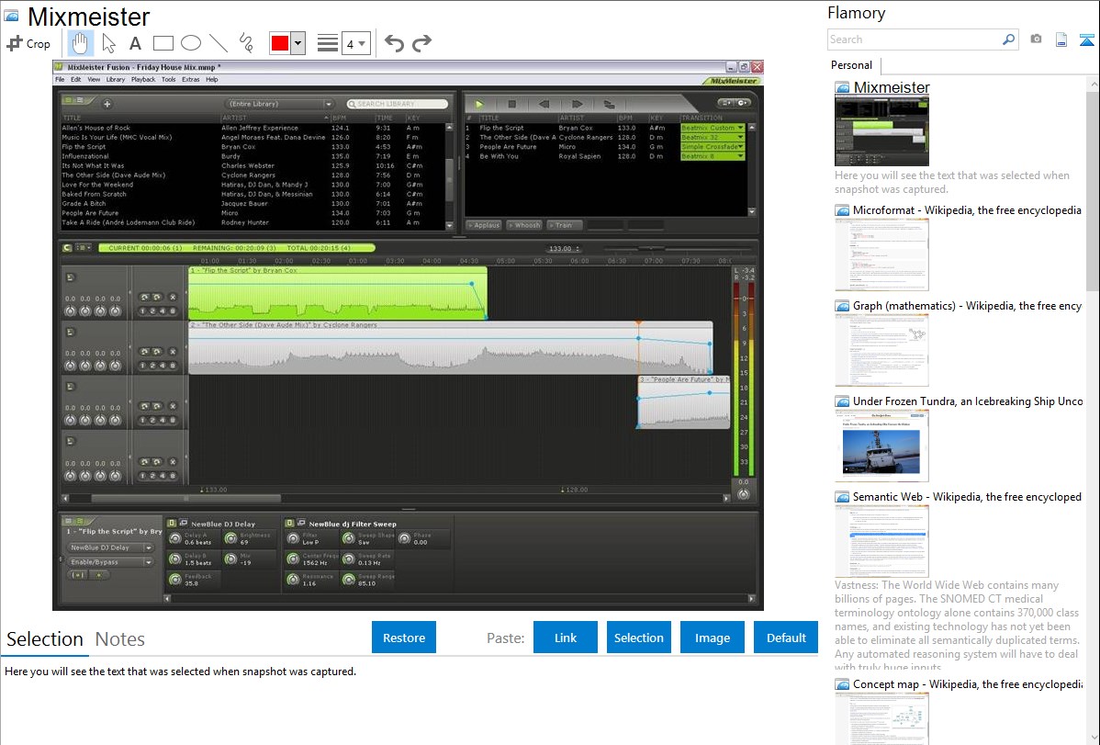Pick the red annotation color swatch
1100x745 pixels.
(x=280, y=43)
